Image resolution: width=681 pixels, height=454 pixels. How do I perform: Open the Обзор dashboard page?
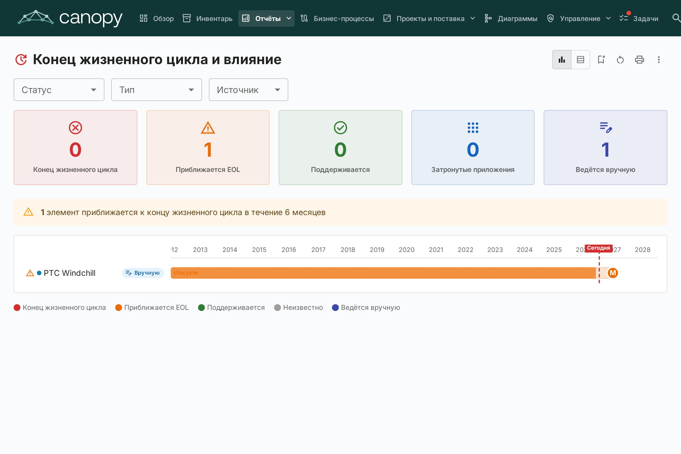pyautogui.click(x=157, y=18)
